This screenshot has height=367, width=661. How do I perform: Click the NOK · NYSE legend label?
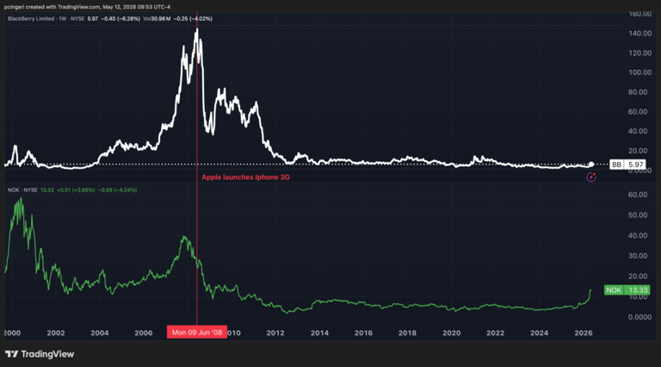coord(22,190)
